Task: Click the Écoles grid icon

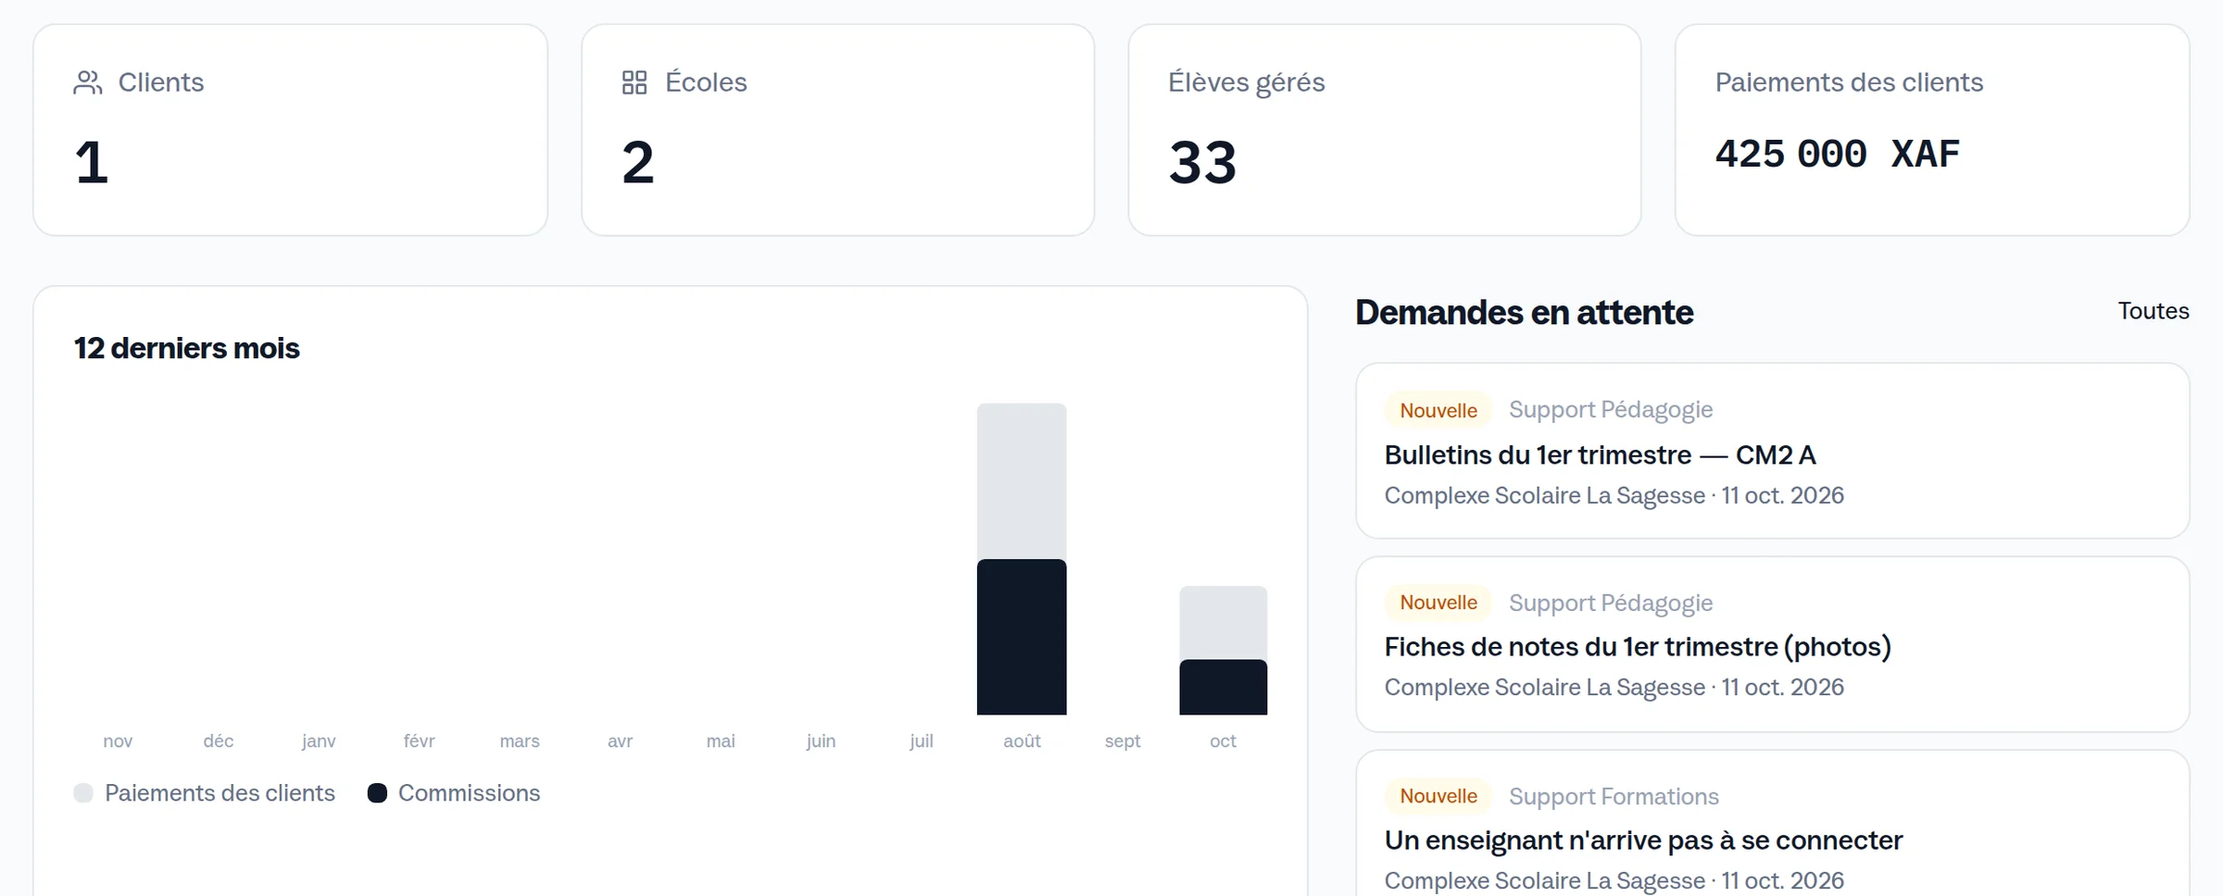Action: tap(634, 82)
